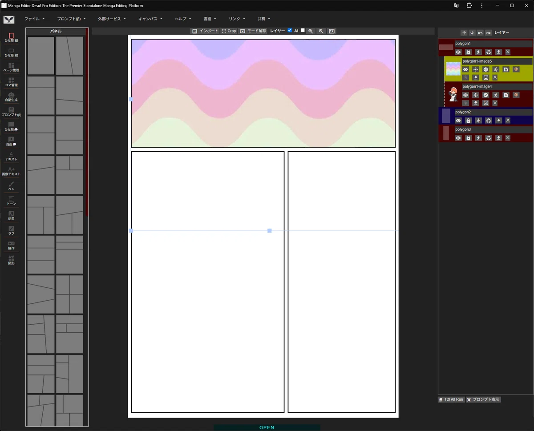Open the プロンプト(β) sidebar tool
The height and width of the screenshot is (431, 534).
pos(11,112)
